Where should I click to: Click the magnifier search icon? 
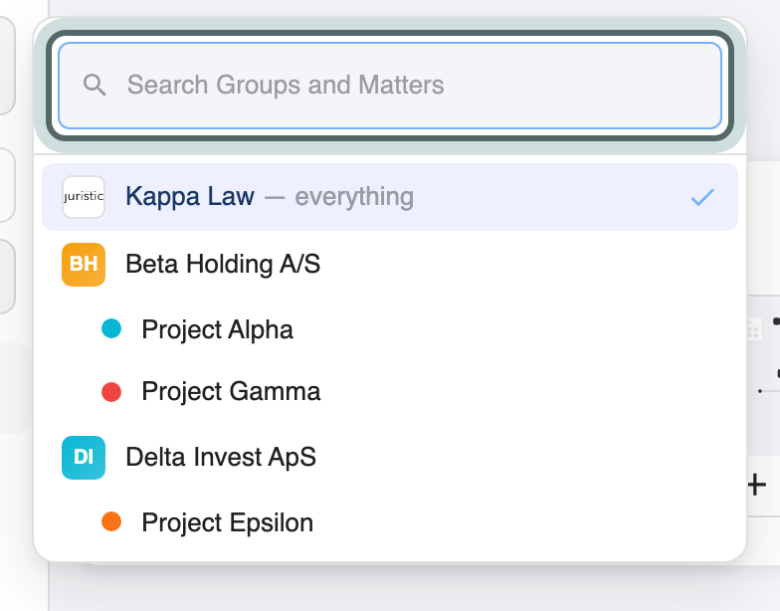coord(95,85)
